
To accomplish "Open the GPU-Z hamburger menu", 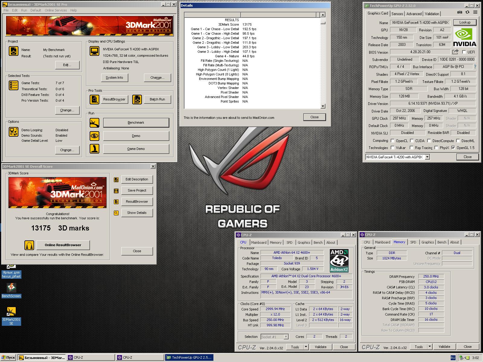I will point(475,12).
